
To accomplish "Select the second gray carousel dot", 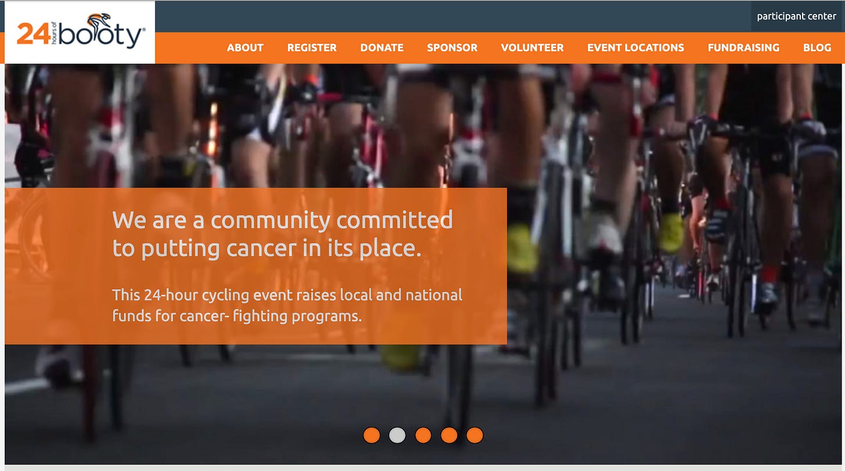I will pyautogui.click(x=397, y=435).
